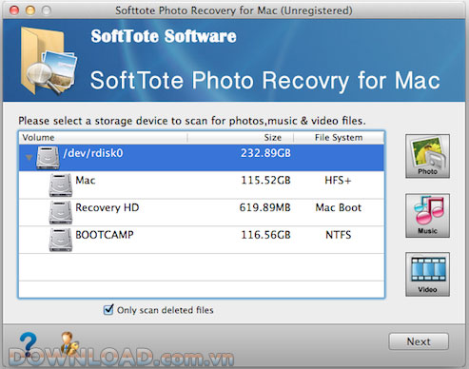The image size is (469, 369).
Task: Click the BOOTCAMP drive icon
Action: pos(61,240)
